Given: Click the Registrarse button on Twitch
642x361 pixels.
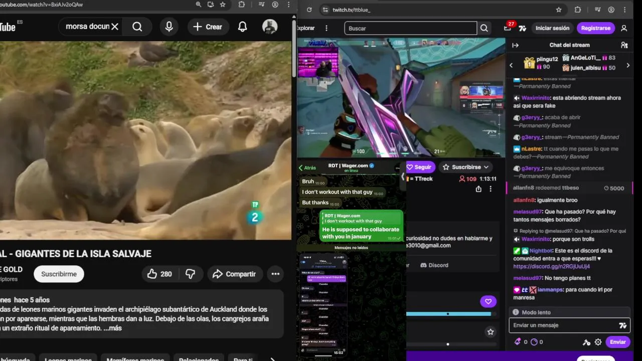Looking at the screenshot, I should point(596,28).
